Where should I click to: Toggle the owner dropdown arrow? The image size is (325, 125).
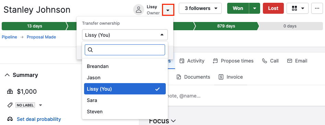[x=168, y=10]
